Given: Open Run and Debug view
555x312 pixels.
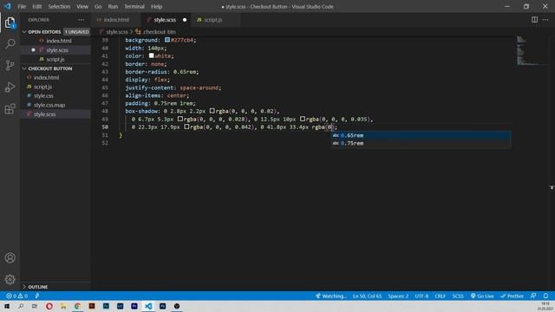Looking at the screenshot, I should click(10, 87).
